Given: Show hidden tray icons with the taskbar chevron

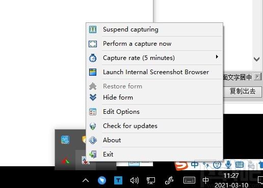Looking at the screenshot, I should [86, 180].
